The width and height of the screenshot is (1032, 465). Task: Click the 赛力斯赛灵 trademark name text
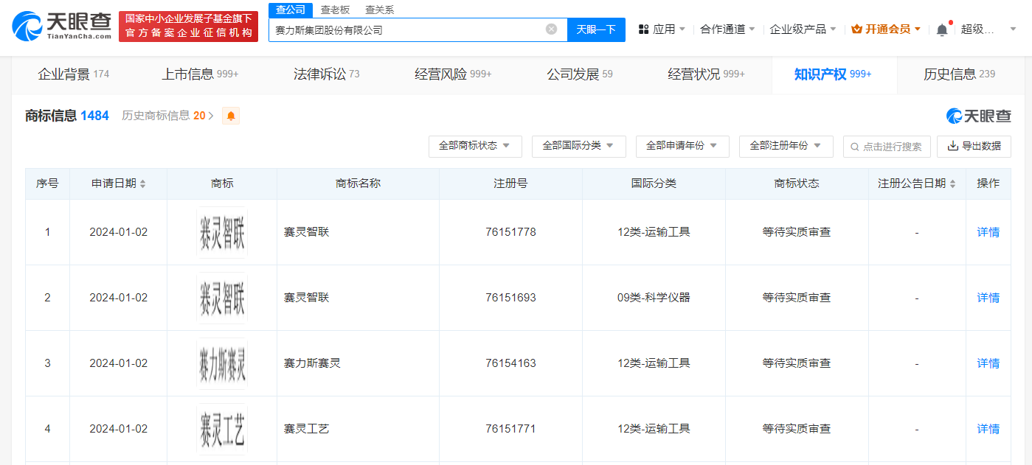tap(312, 363)
